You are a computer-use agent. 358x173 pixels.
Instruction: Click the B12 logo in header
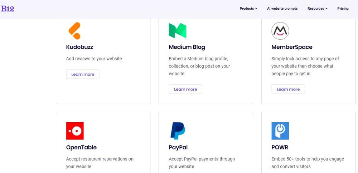point(8,9)
